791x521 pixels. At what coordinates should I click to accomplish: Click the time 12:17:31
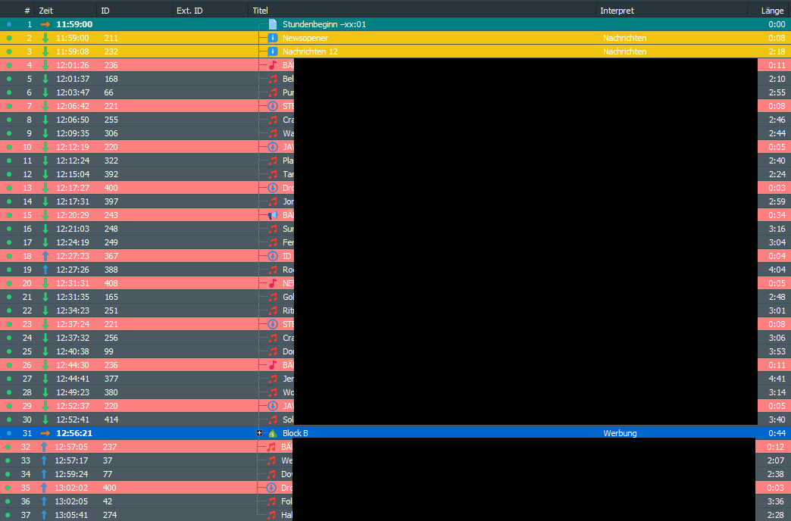[73, 201]
